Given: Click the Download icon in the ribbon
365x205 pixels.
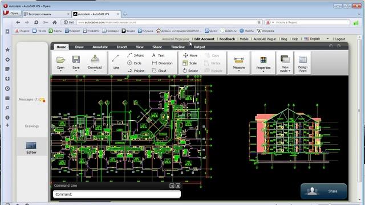Looking at the screenshot, I should [x=95, y=59].
